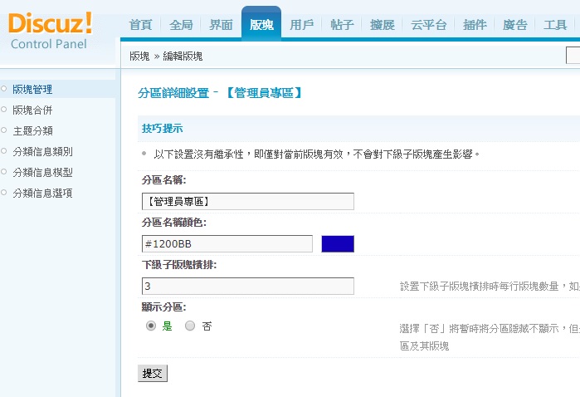Open 主題分類 sidebar item

pos(32,130)
